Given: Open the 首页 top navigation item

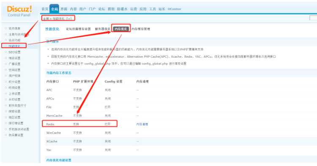Looking at the screenshot, I should 45,9.
